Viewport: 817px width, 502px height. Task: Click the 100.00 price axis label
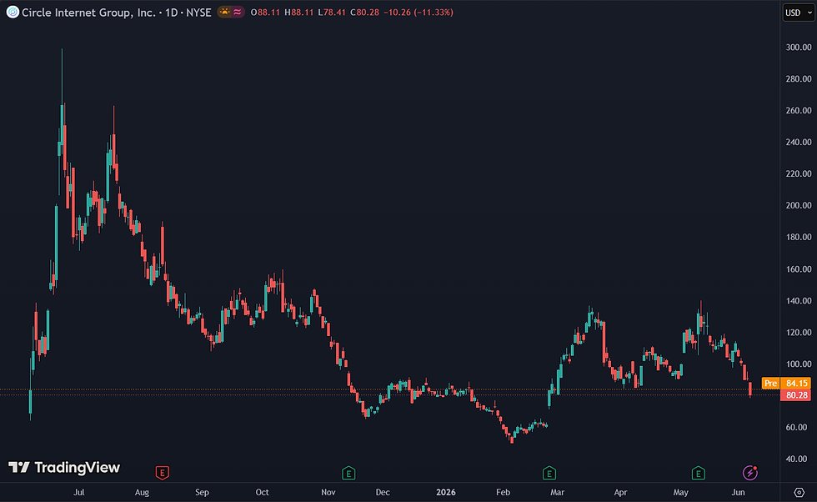[x=799, y=364]
